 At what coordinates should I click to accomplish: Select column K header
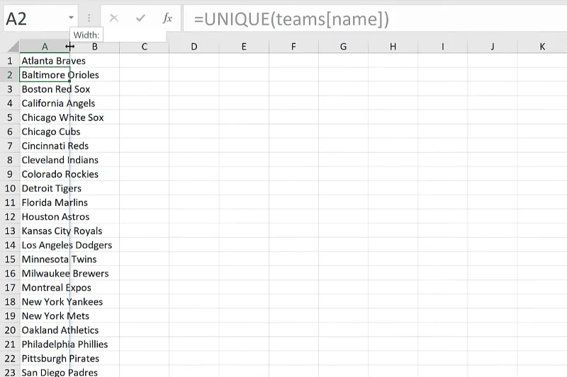click(542, 47)
